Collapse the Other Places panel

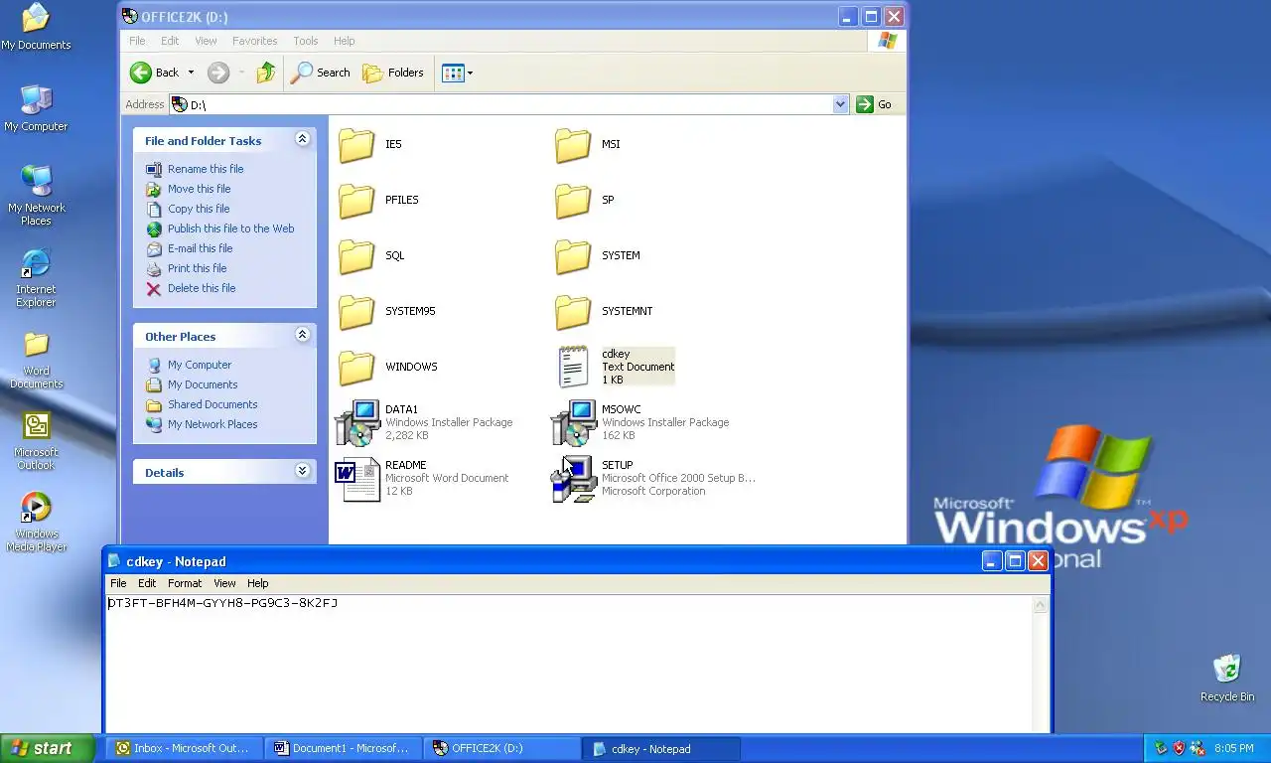[x=302, y=336]
